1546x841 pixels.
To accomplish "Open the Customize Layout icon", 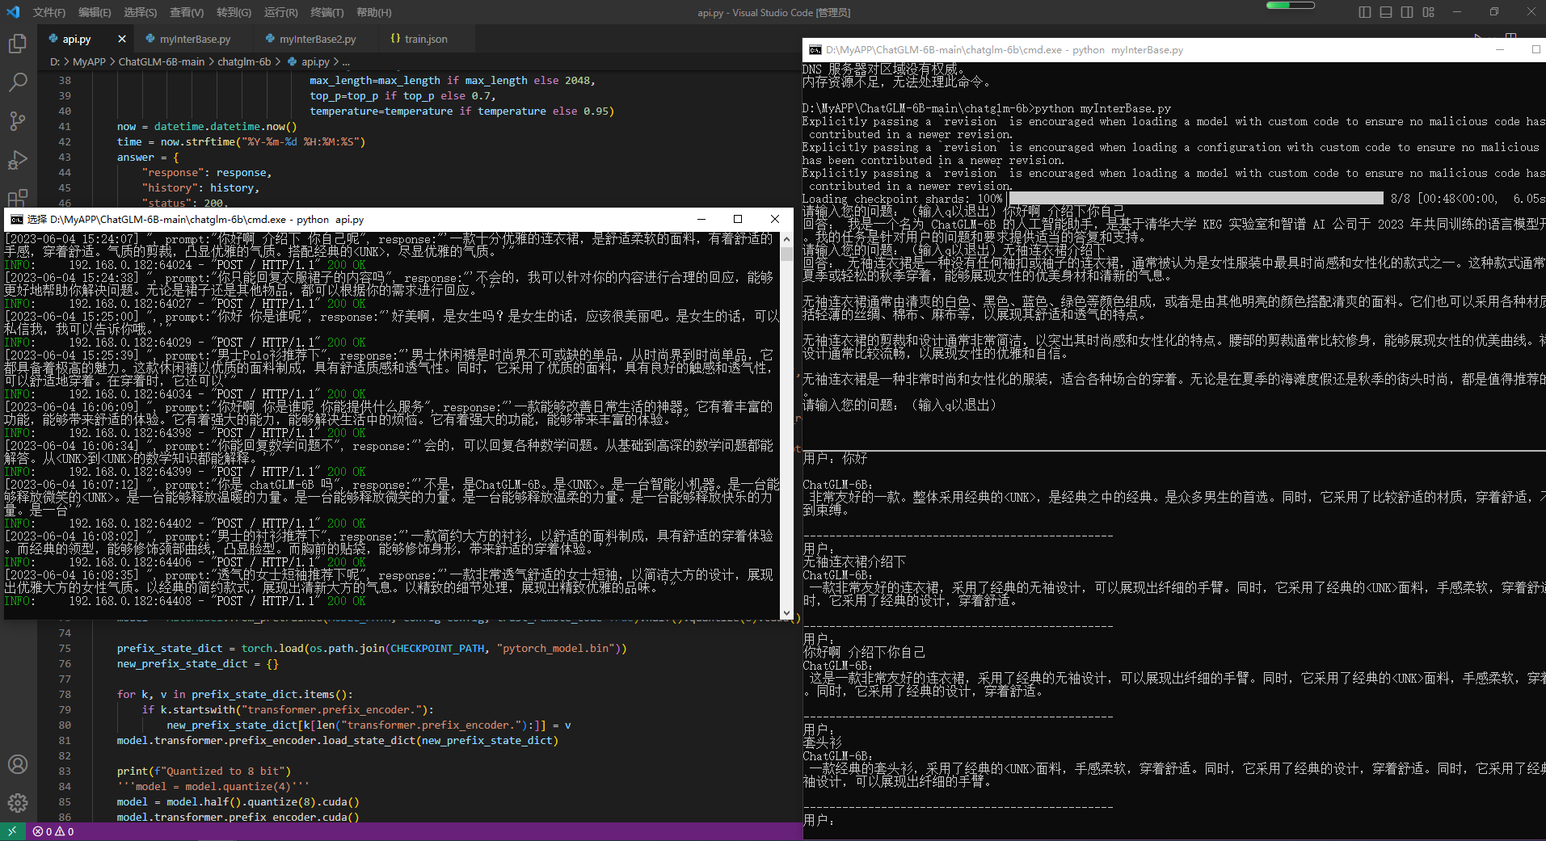I will pos(1429,12).
